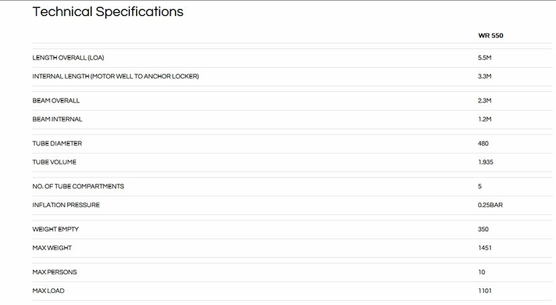Click the No. of Tube Compartments label

[78, 186]
